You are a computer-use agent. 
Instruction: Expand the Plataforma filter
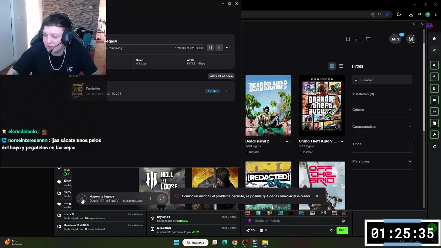[x=382, y=161]
